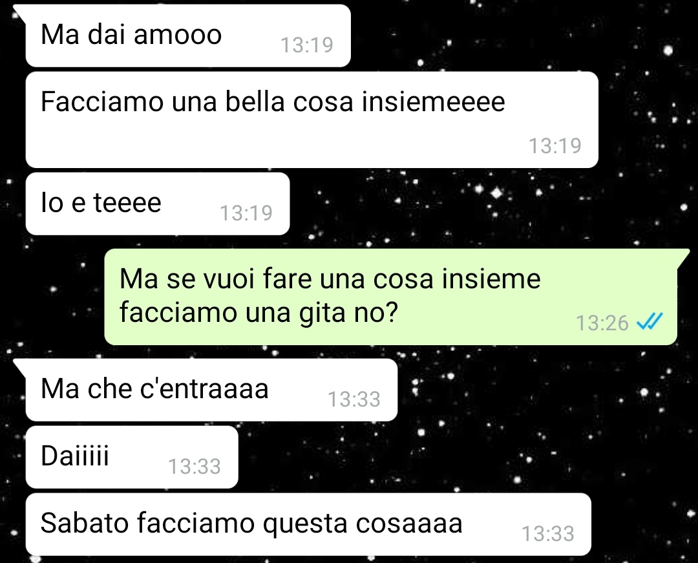Image resolution: width=698 pixels, height=563 pixels.
Task: Click the 13:26 timestamp on sent message
Action: [602, 323]
